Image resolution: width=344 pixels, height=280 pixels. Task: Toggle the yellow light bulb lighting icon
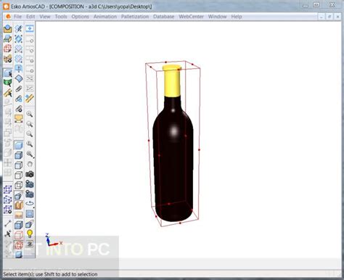(30, 234)
